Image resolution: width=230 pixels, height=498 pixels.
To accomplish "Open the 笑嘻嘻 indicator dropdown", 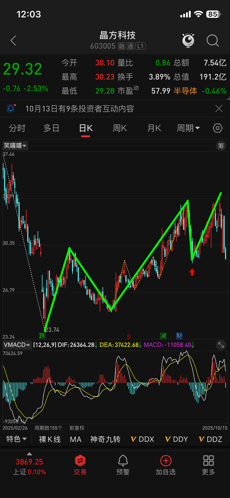I will 15,146.
